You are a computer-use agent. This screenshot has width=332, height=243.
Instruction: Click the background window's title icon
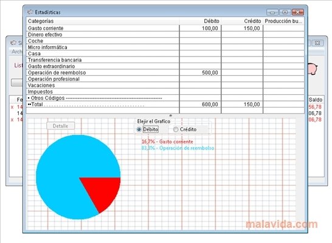13,43
